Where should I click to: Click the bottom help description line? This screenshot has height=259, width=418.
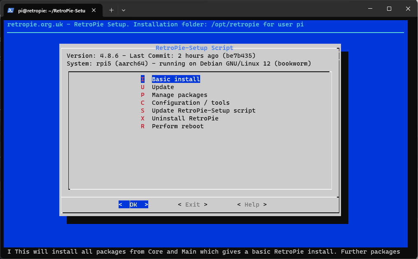[x=204, y=252]
